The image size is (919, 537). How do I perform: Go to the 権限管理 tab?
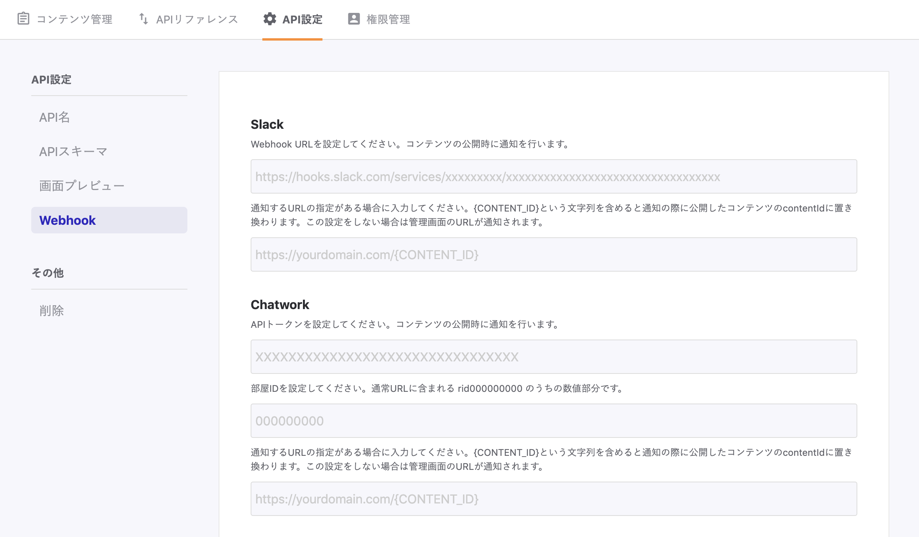(x=388, y=19)
